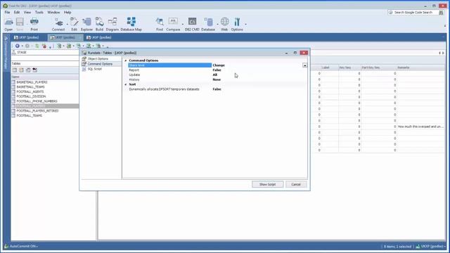Image resolution: width=450 pixels, height=253 pixels.
Task: Open dropdown arrow next to Options
Action: tap(245, 24)
